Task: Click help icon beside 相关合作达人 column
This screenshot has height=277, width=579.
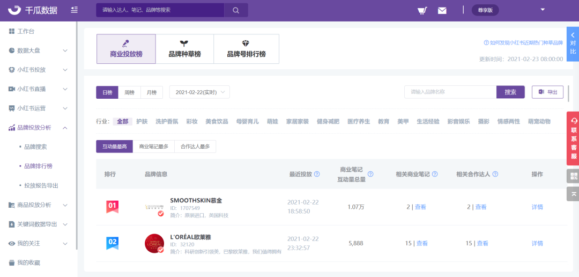Action: [x=495, y=174]
